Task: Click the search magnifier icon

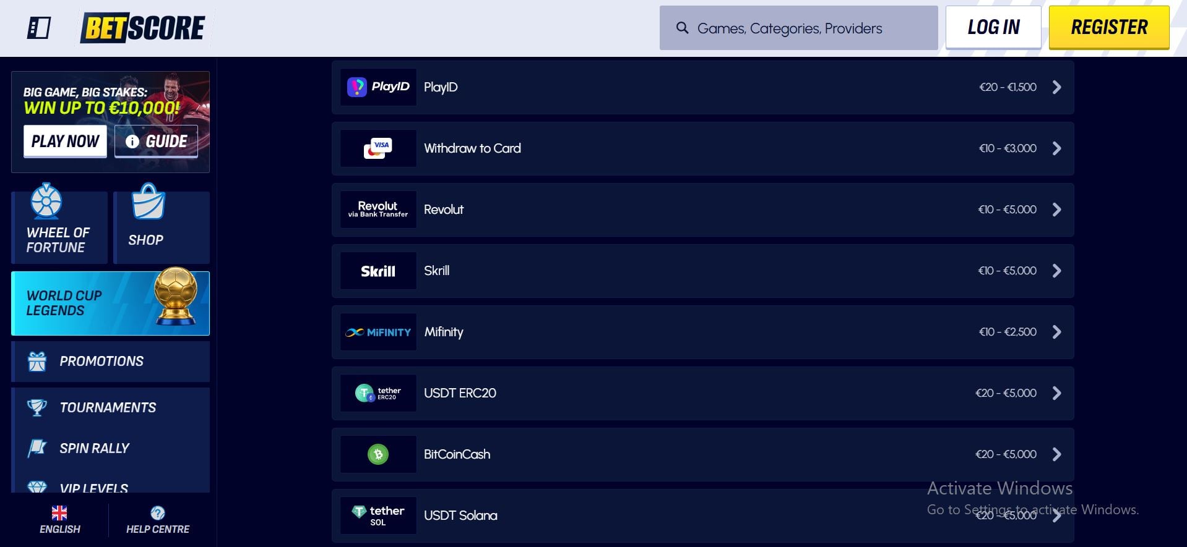Action: click(x=682, y=28)
